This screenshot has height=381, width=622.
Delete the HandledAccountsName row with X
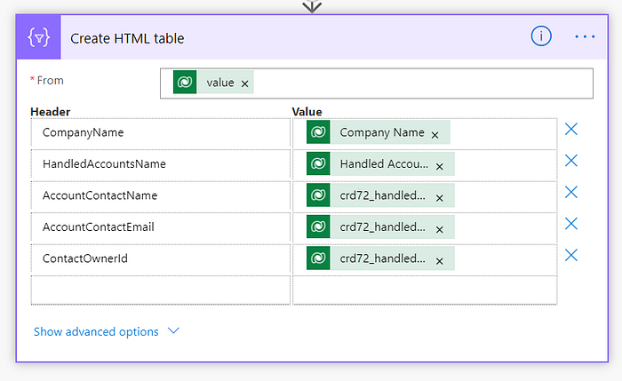coord(571,161)
